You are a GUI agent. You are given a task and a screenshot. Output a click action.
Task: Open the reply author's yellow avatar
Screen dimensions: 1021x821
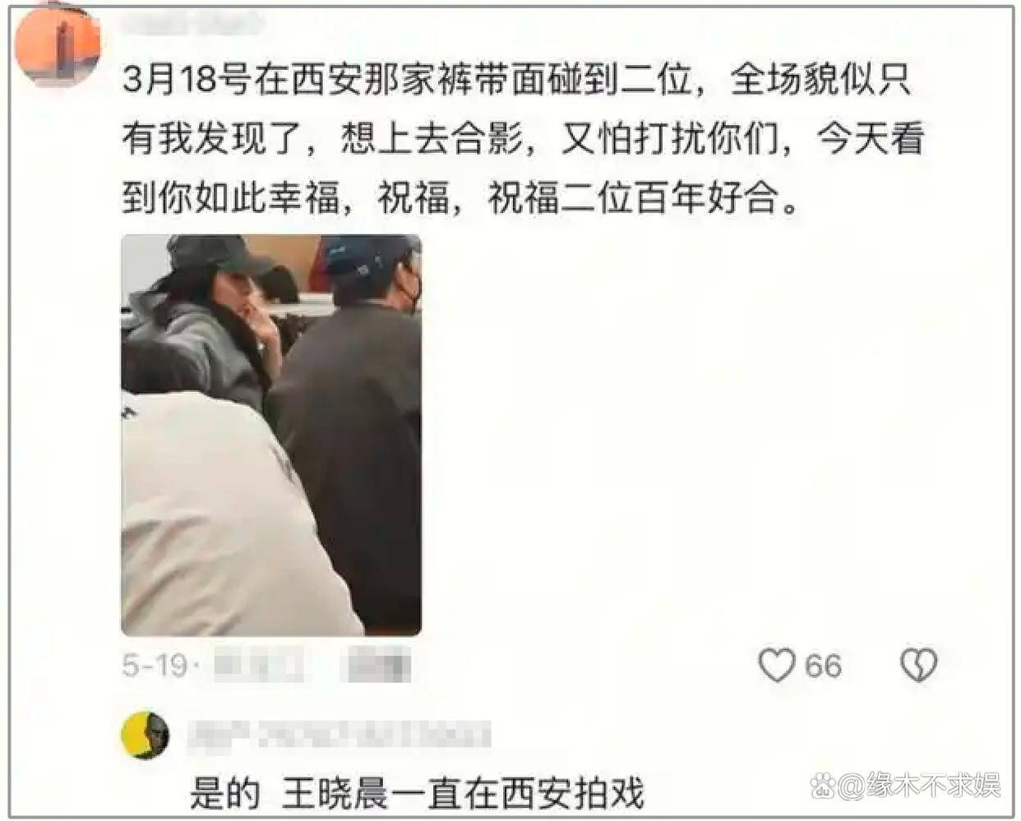[x=145, y=735]
